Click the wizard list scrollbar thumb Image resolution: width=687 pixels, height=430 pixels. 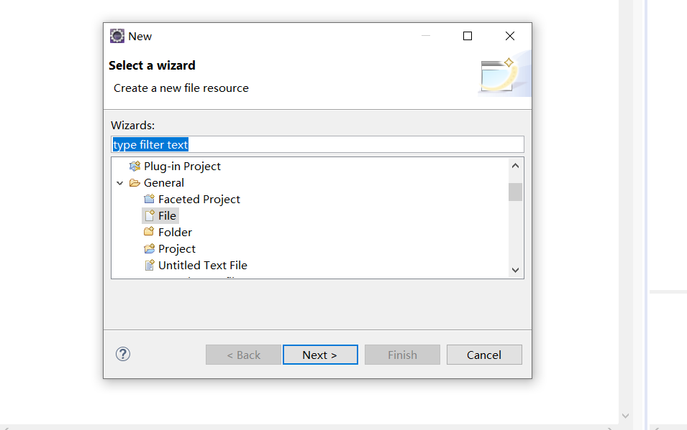click(515, 192)
